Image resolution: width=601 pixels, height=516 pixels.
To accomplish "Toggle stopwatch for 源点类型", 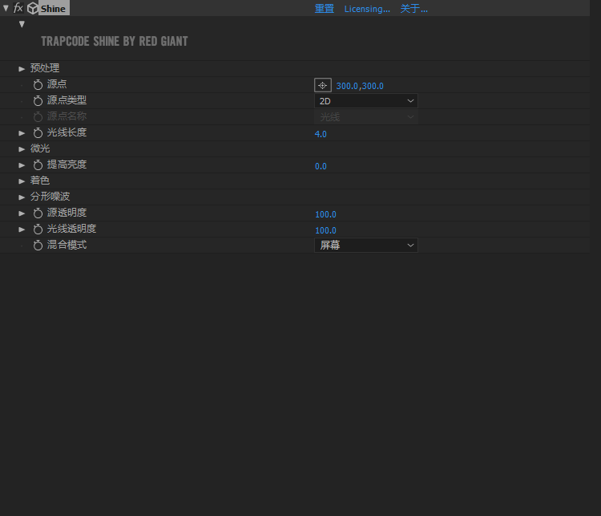I will coord(38,100).
